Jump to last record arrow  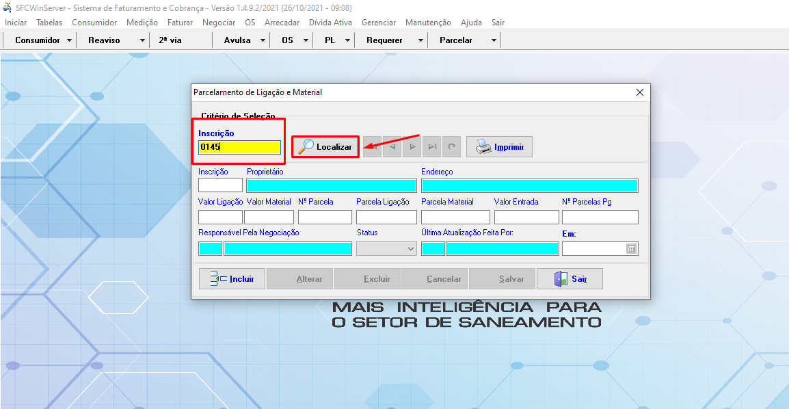(431, 147)
